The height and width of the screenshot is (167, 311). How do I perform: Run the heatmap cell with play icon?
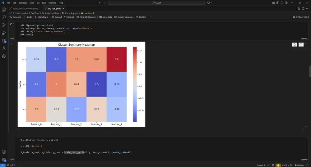point(11,24)
